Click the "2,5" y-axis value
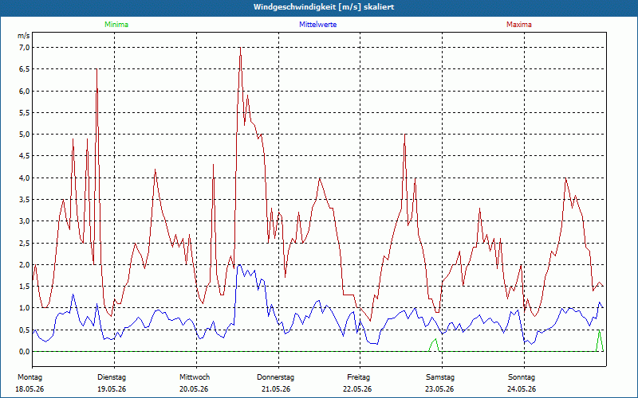Screen dimensions: 638x398 pyautogui.click(x=25, y=243)
